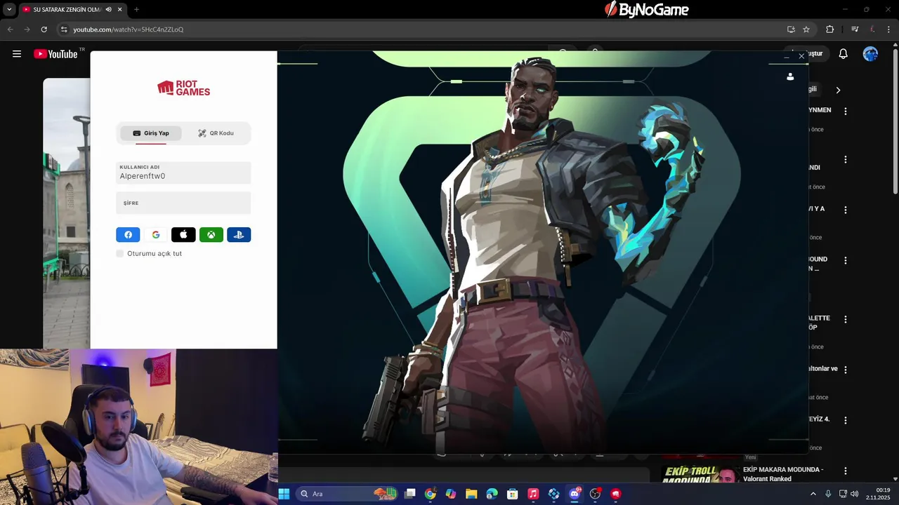Open options for EKİP MAKARA MODUNDA video

click(846, 471)
